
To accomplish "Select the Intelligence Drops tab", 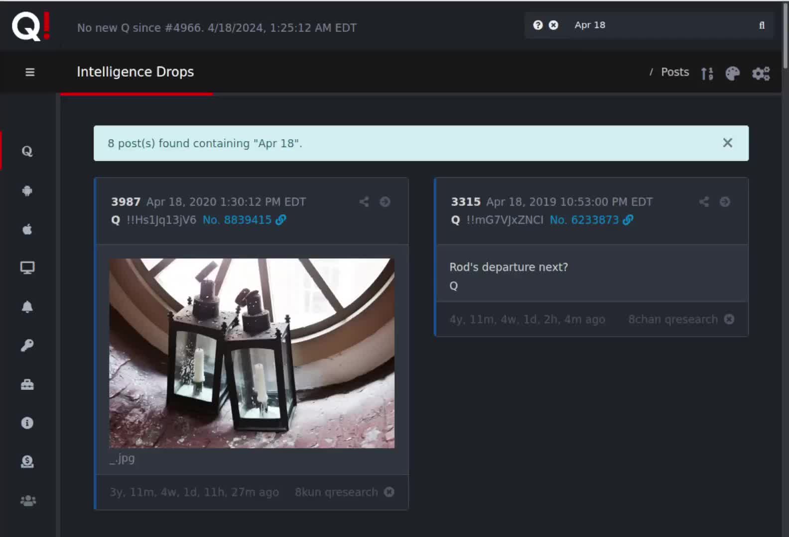I will pos(135,72).
